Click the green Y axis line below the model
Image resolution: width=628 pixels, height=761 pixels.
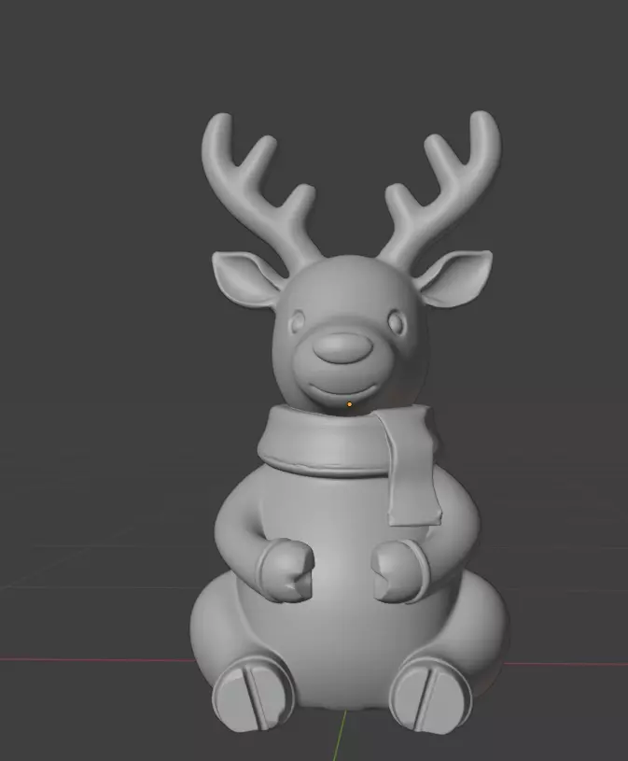[x=340, y=735]
